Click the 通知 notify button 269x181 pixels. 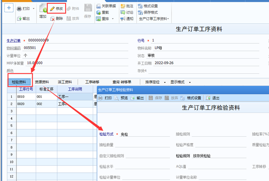tap(127, 19)
